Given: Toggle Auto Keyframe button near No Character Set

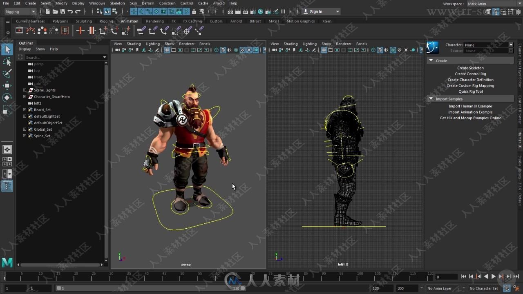Looking at the screenshot, I should pyautogui.click(x=507, y=288).
